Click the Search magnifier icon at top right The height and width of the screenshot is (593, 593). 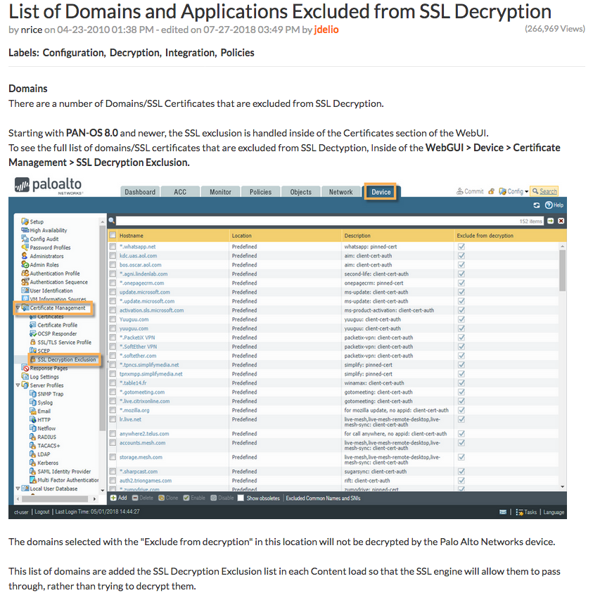click(x=535, y=191)
